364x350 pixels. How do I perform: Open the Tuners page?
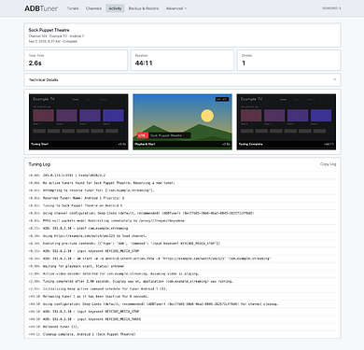[73, 8]
